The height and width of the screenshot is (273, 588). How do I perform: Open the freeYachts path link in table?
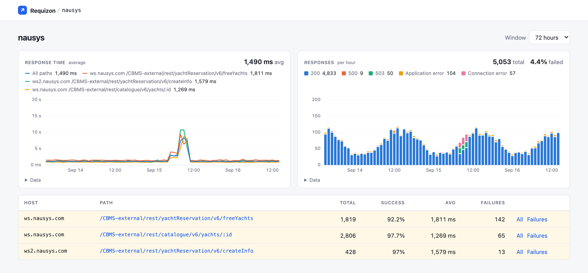tap(176, 218)
